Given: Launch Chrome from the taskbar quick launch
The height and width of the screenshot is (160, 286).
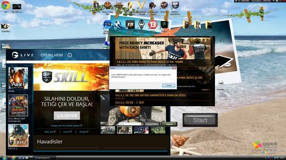Looking at the screenshot, I should click(13, 158).
